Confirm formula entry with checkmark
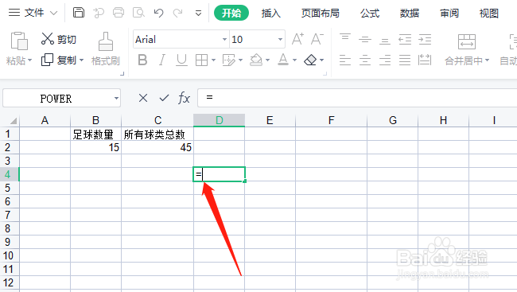The height and width of the screenshot is (292, 517). tap(164, 98)
